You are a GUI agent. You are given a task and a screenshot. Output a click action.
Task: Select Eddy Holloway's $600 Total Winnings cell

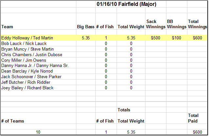(198, 38)
